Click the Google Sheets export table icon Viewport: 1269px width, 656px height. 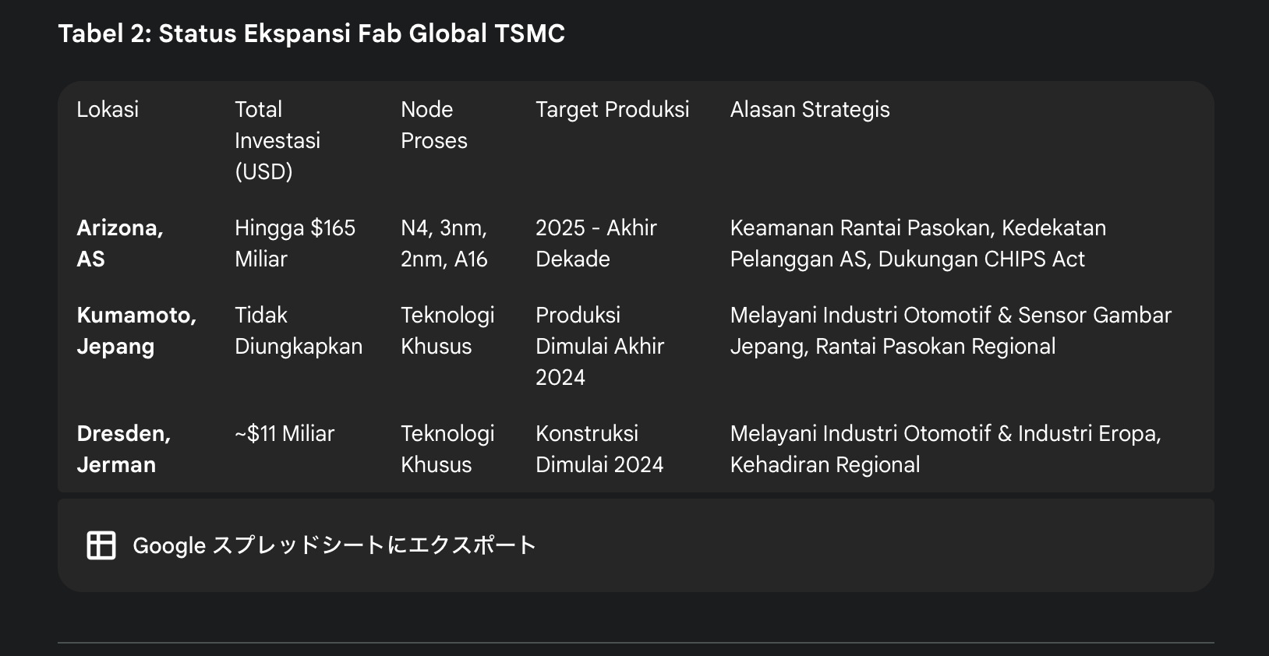(x=101, y=545)
